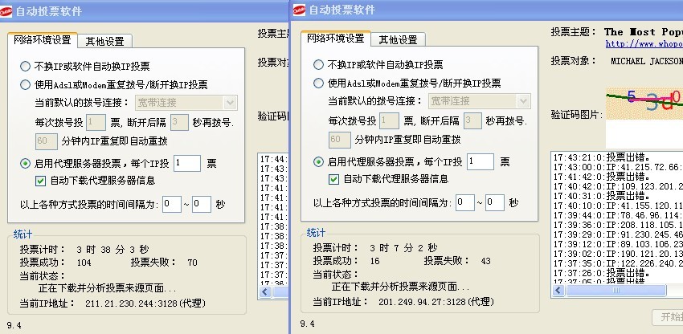Click the app icon in left window title bar

(6, 11)
